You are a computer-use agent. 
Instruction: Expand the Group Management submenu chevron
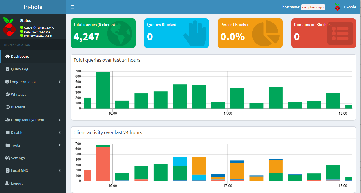pyautogui.click(x=60, y=120)
